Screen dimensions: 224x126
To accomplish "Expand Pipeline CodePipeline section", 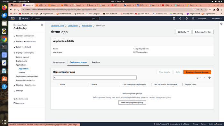I will coord(14,85).
